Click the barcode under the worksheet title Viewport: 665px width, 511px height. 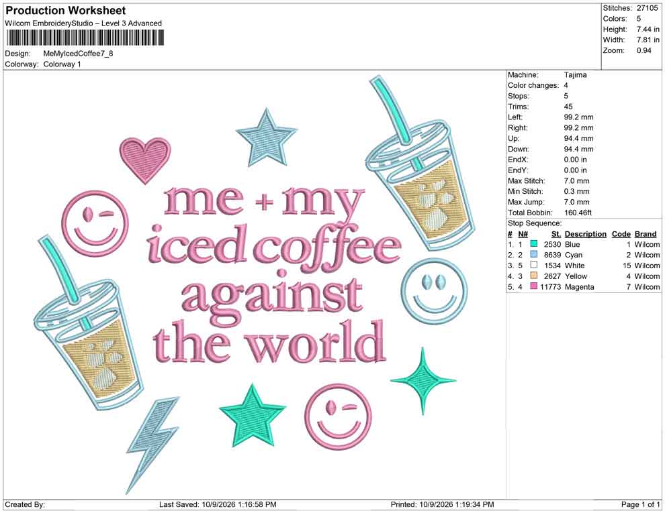click(85, 38)
